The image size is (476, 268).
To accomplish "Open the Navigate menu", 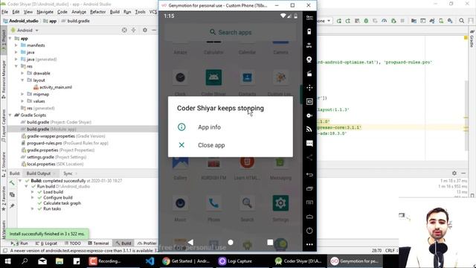I will pos(45,12).
